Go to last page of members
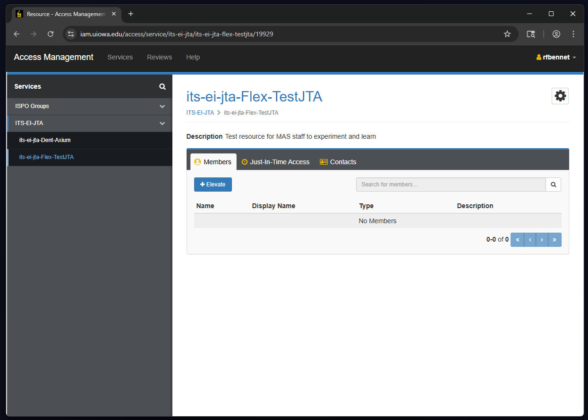 click(x=554, y=240)
